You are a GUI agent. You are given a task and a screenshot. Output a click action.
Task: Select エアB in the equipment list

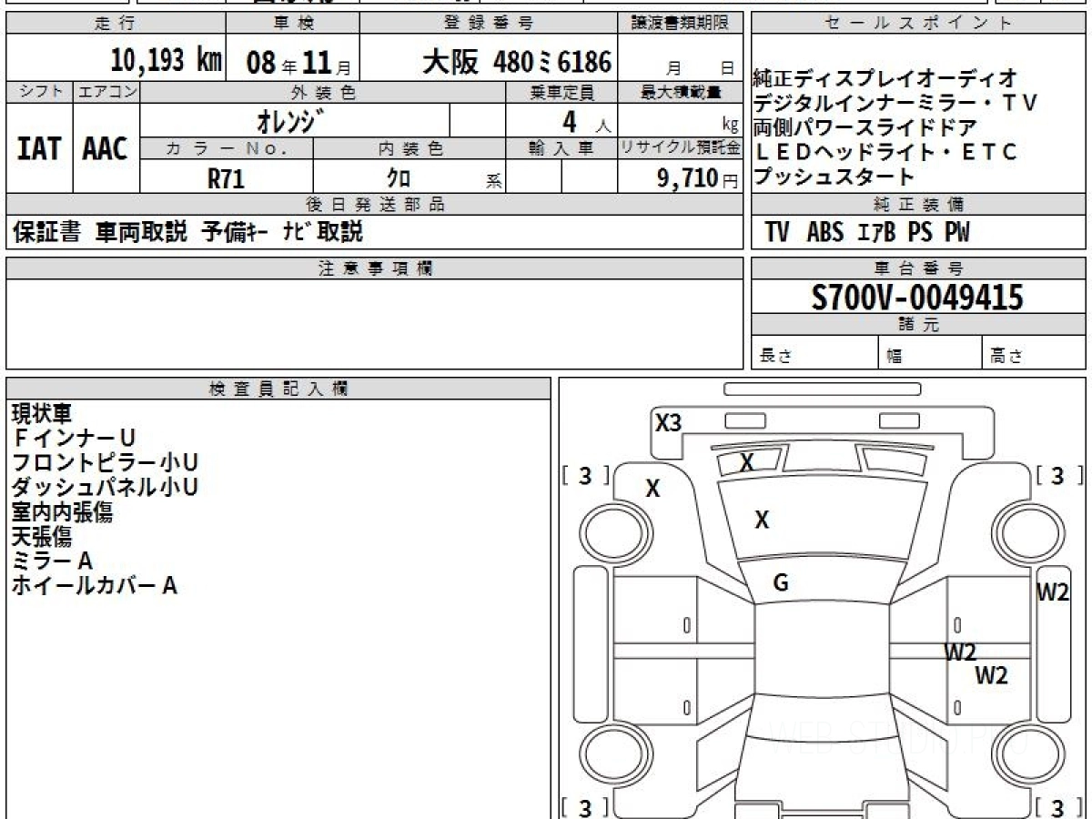(877, 233)
